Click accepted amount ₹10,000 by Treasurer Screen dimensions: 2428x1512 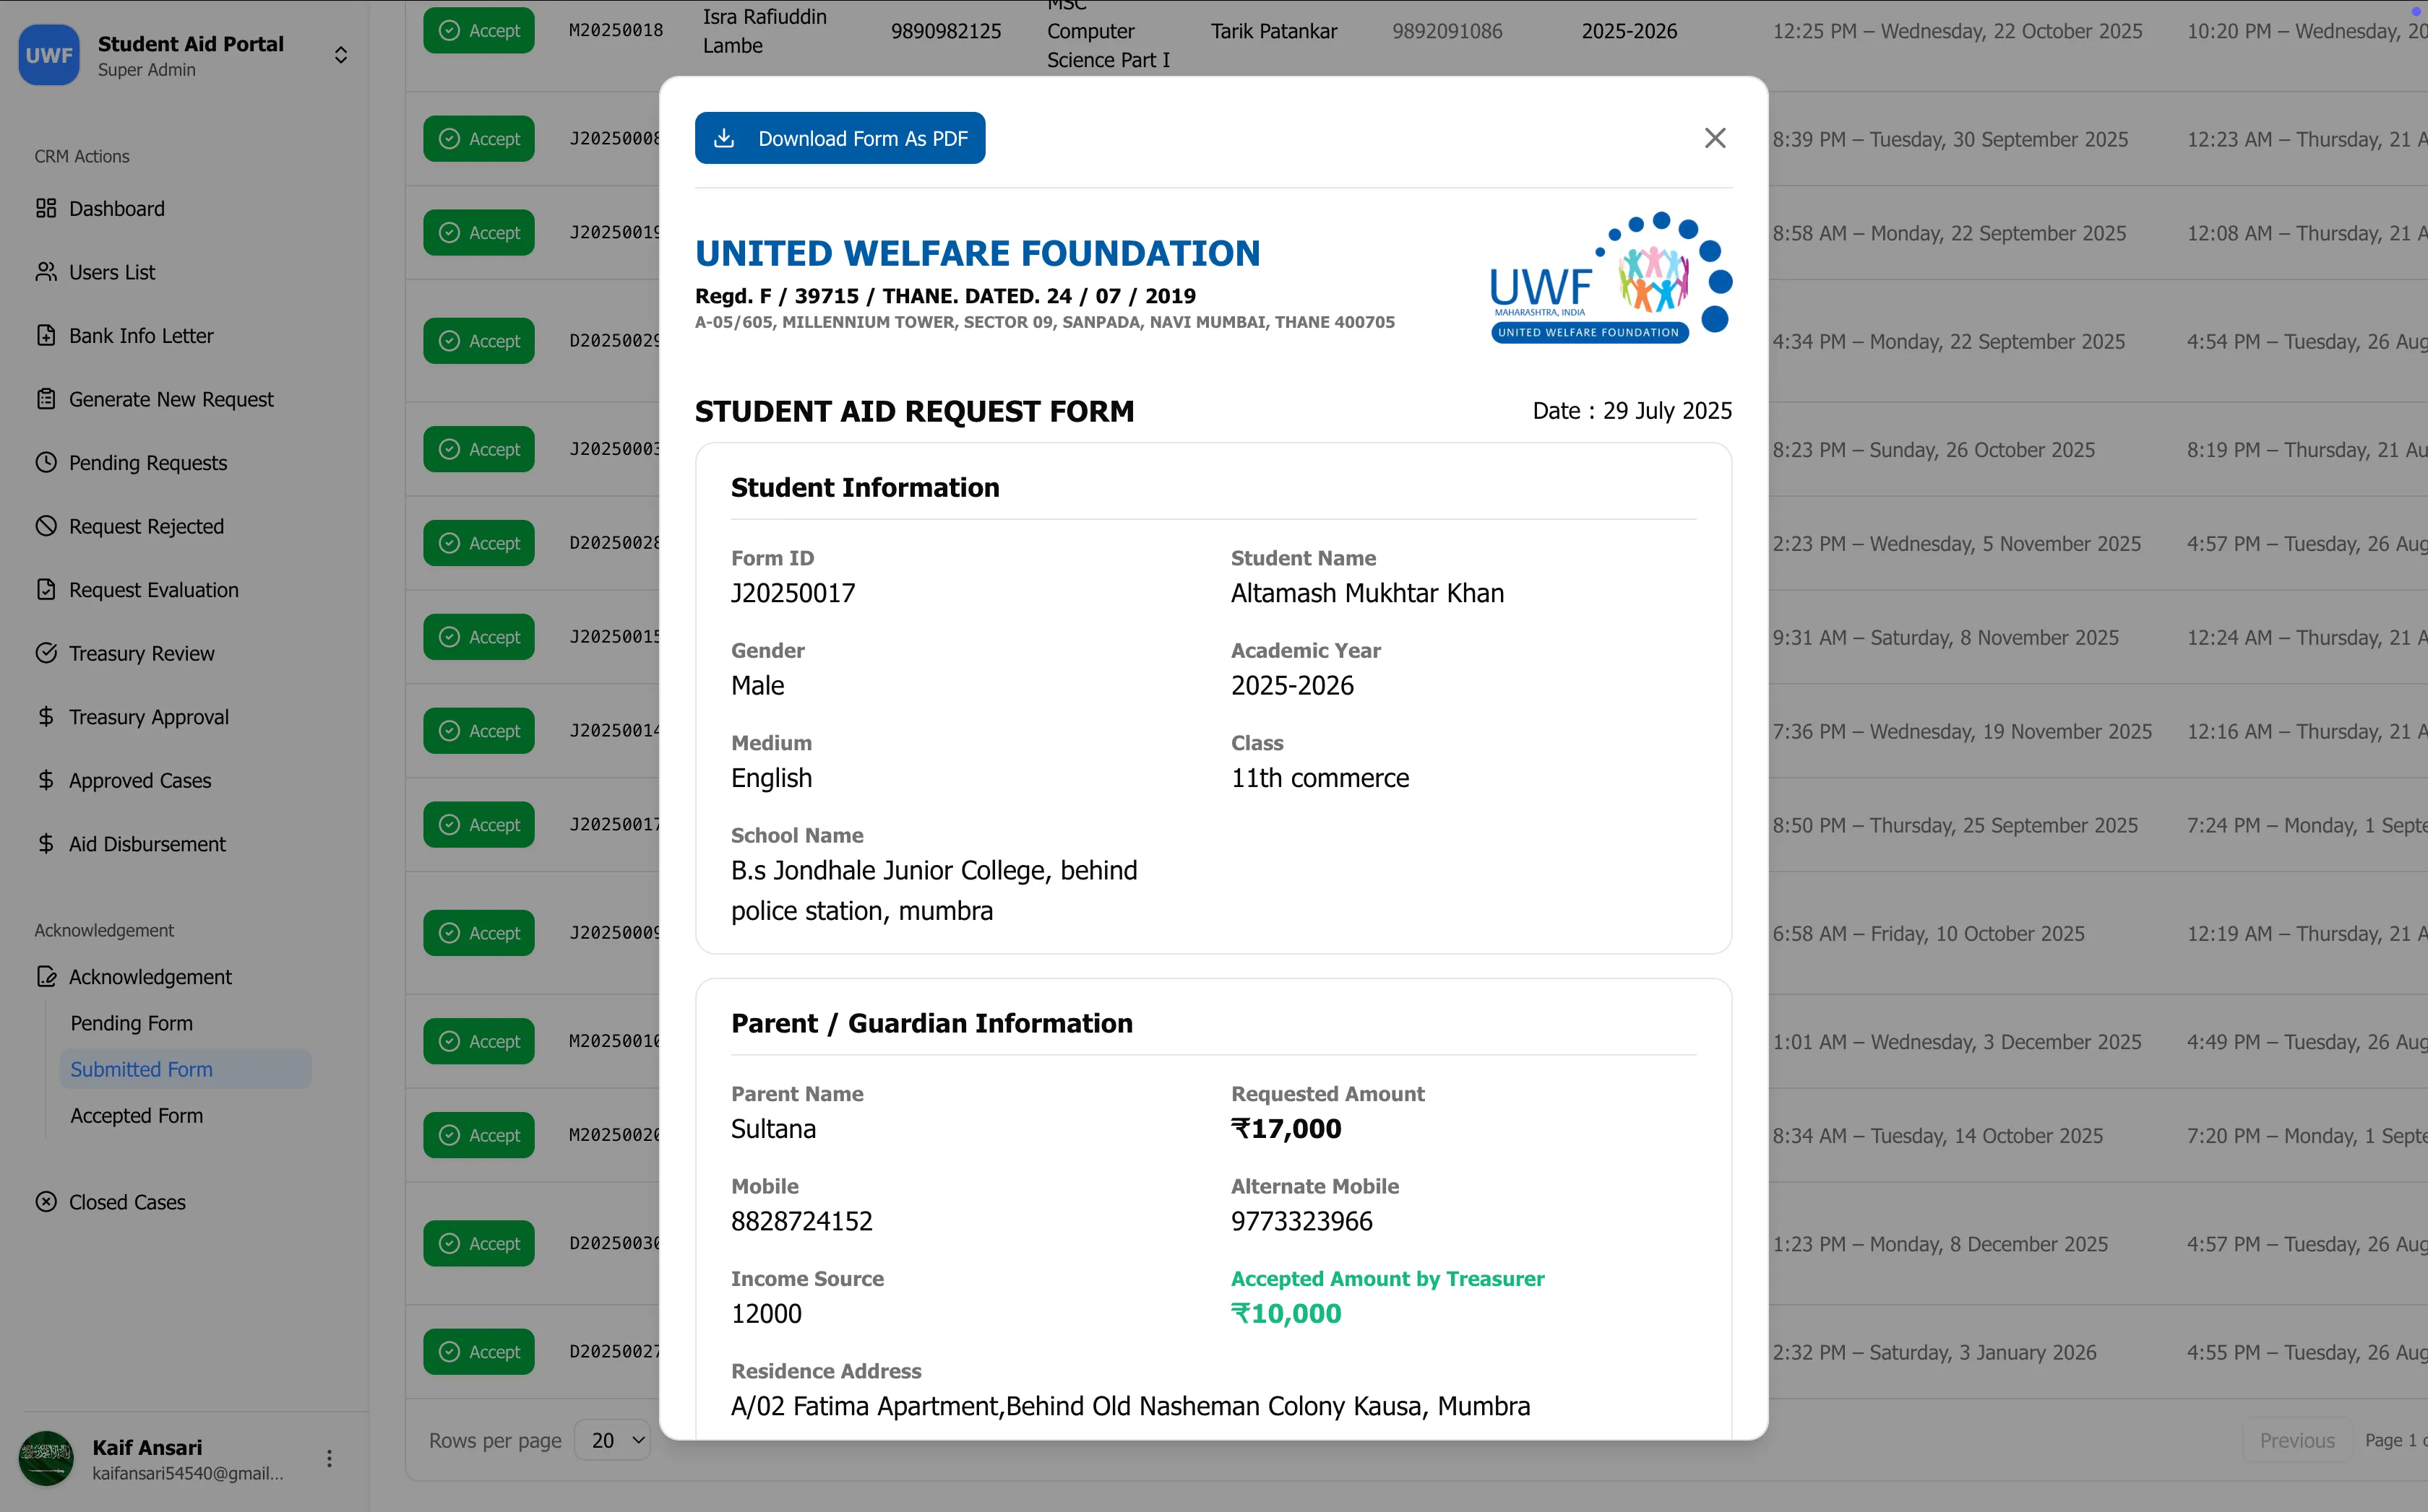(1286, 1313)
